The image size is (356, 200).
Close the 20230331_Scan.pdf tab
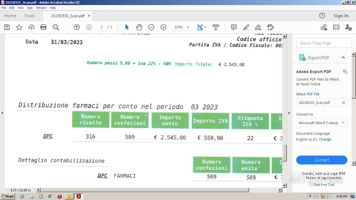point(89,16)
